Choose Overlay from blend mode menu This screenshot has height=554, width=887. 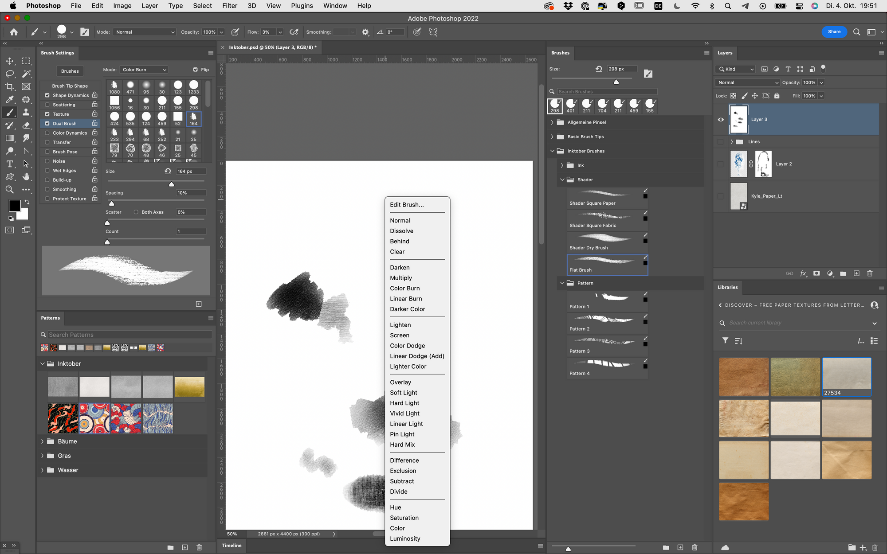400,382
